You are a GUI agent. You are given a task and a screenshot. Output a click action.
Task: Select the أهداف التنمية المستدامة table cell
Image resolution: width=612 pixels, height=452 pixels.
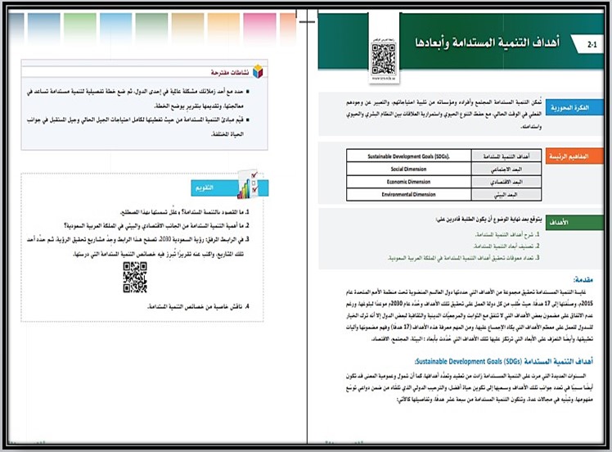tap(506, 156)
